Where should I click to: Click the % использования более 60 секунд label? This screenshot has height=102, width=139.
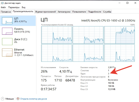point(57,25)
